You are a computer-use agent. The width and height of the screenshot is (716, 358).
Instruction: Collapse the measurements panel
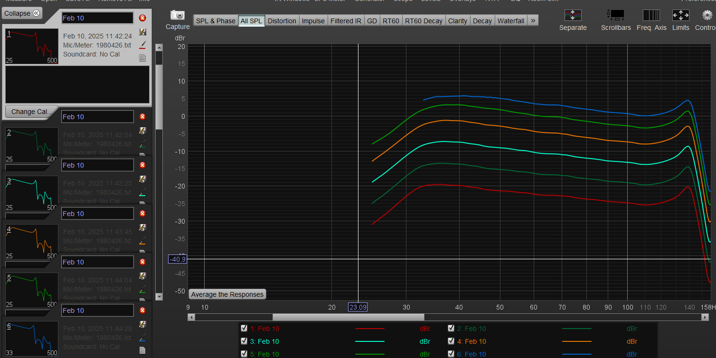coord(22,13)
